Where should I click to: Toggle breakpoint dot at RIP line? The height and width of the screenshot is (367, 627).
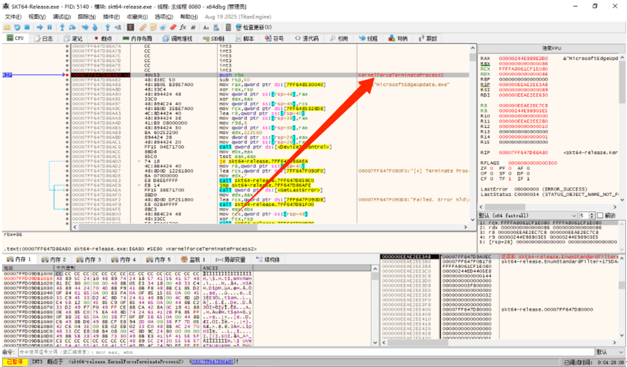pos(68,75)
